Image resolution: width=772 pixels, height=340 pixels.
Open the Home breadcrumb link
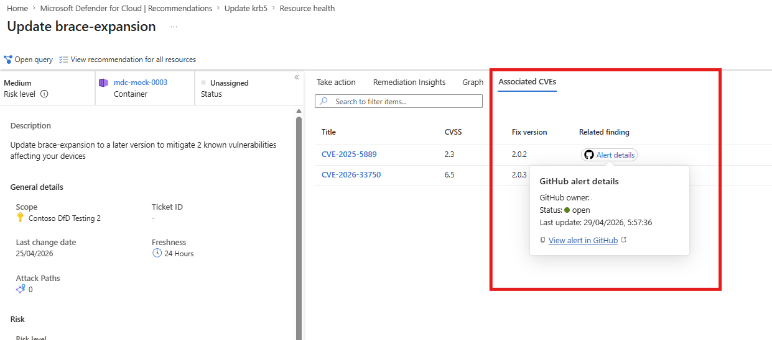coord(17,8)
